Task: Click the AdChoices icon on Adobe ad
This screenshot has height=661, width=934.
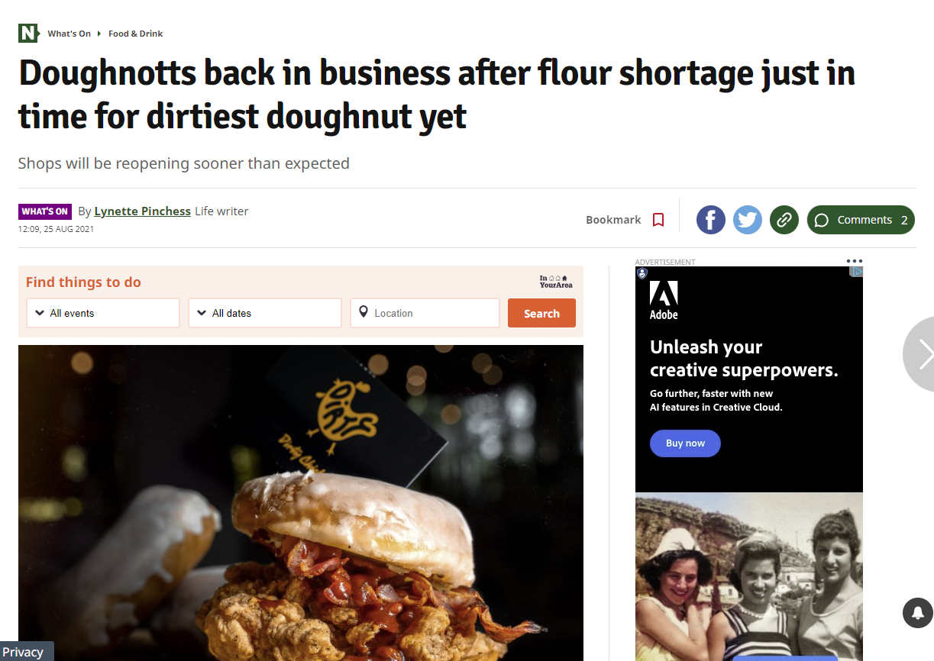Action: [857, 271]
